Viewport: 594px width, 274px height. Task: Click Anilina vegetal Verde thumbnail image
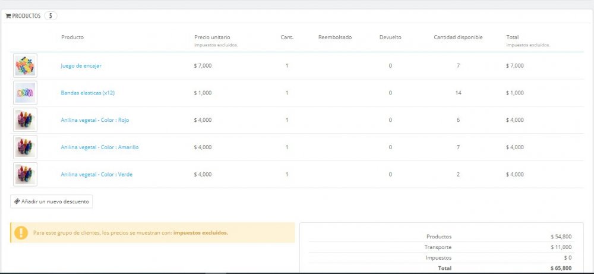25,175
